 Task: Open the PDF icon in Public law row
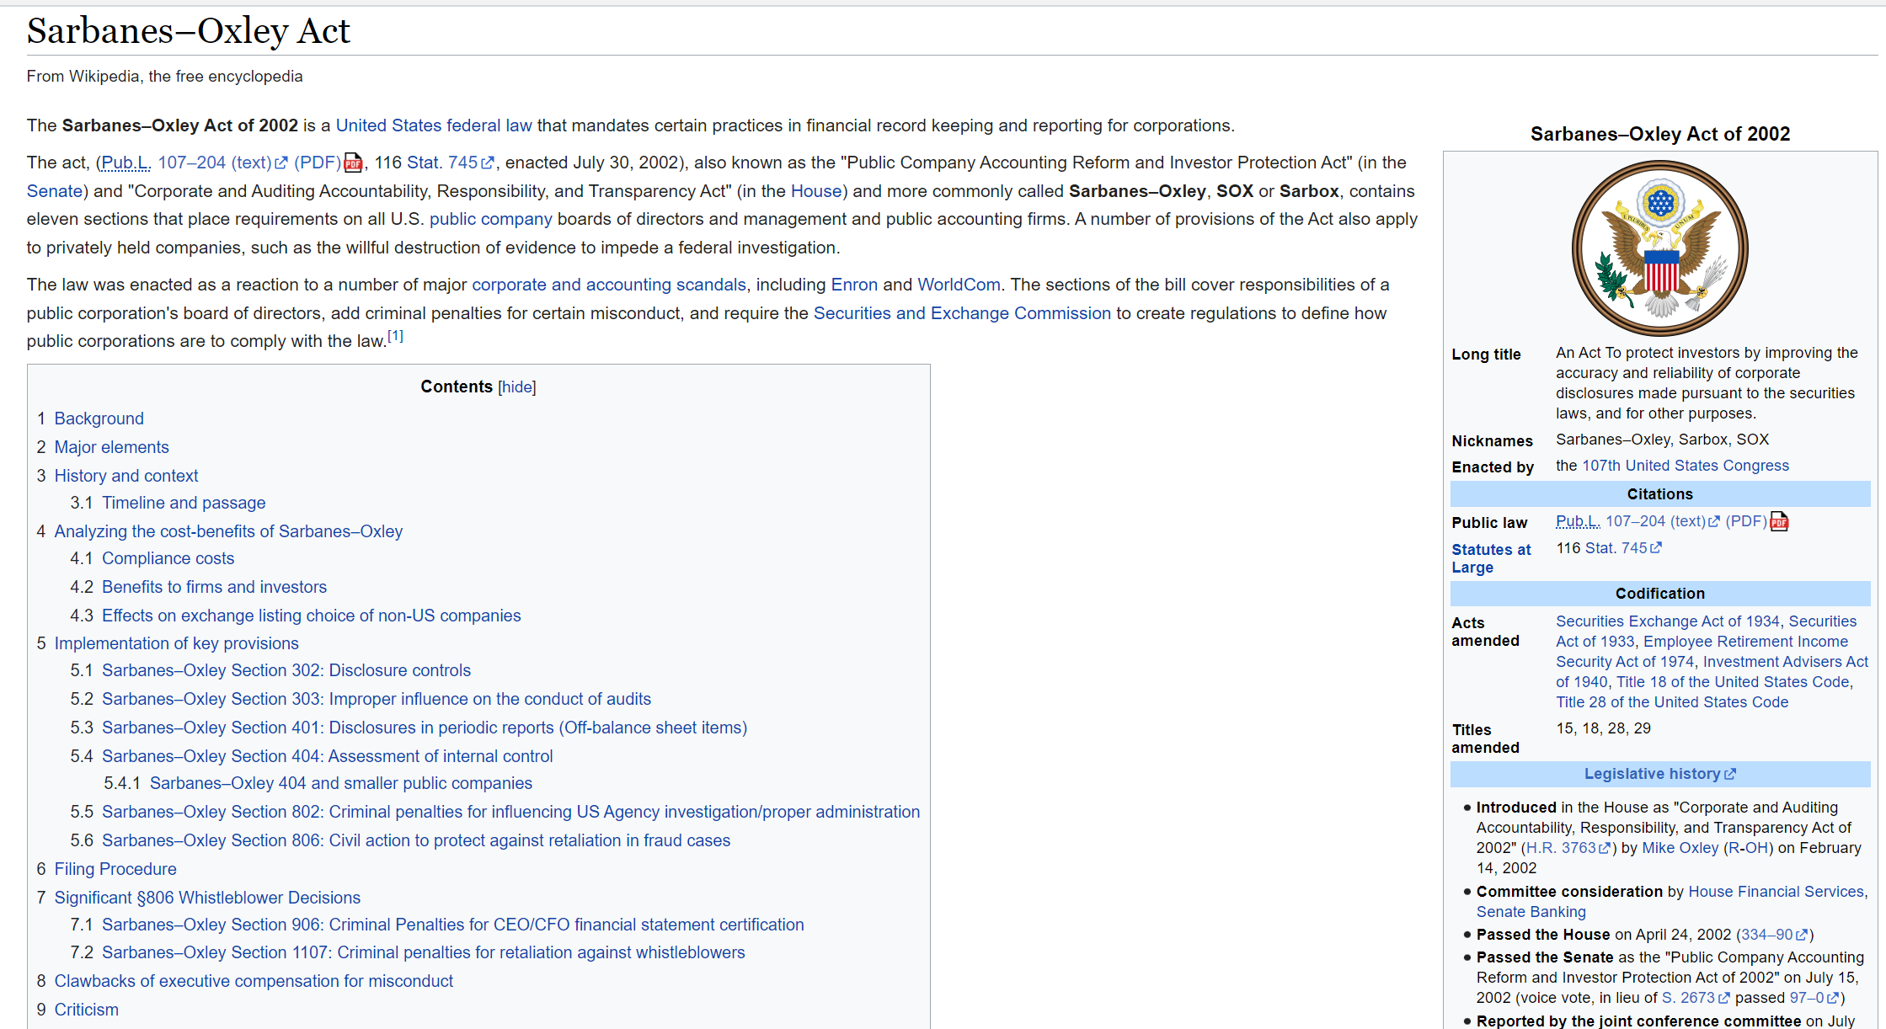pyautogui.click(x=1779, y=521)
